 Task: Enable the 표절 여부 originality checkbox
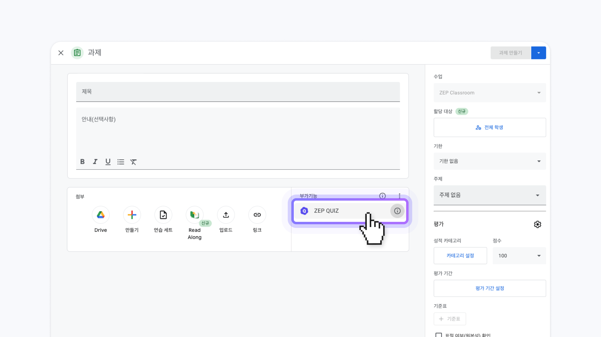pyautogui.click(x=438, y=335)
